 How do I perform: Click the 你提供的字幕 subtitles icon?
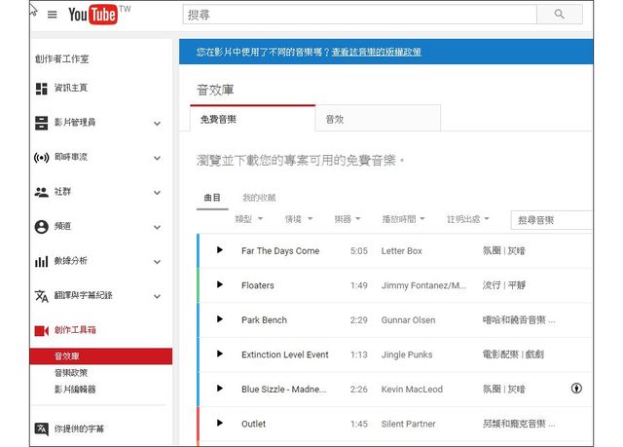pyautogui.click(x=41, y=428)
